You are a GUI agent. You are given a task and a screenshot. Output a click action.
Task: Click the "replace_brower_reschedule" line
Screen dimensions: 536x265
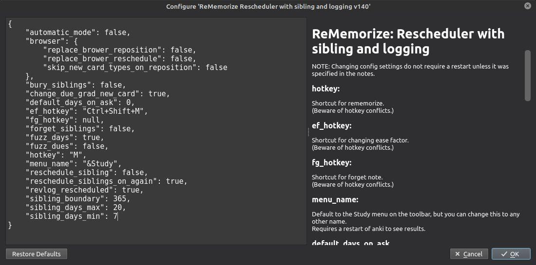coord(120,59)
